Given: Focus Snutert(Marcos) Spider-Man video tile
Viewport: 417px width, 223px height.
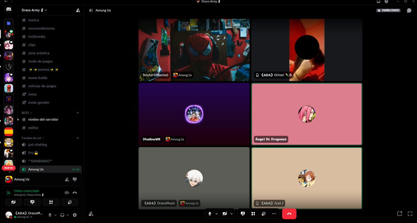Looking at the screenshot, I should [x=194, y=50].
